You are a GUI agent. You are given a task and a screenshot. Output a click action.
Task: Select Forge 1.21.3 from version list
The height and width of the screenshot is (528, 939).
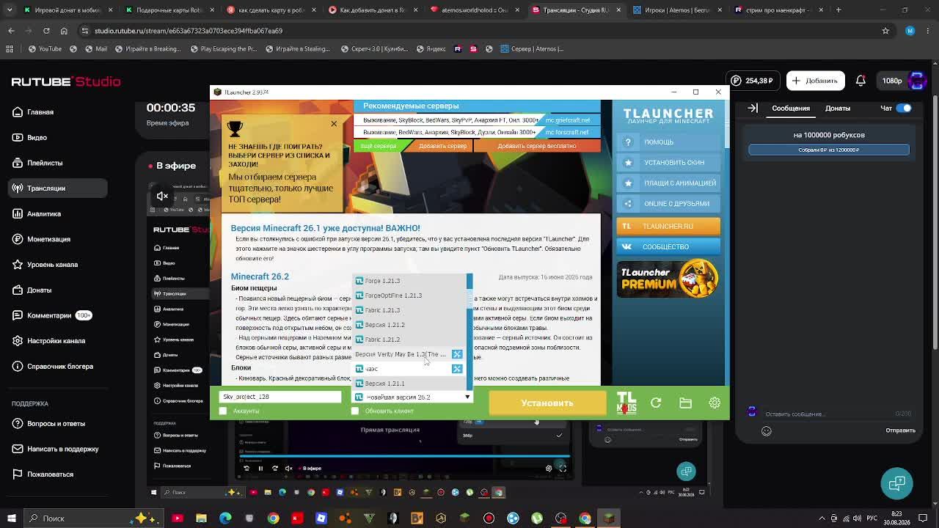tap(409, 281)
